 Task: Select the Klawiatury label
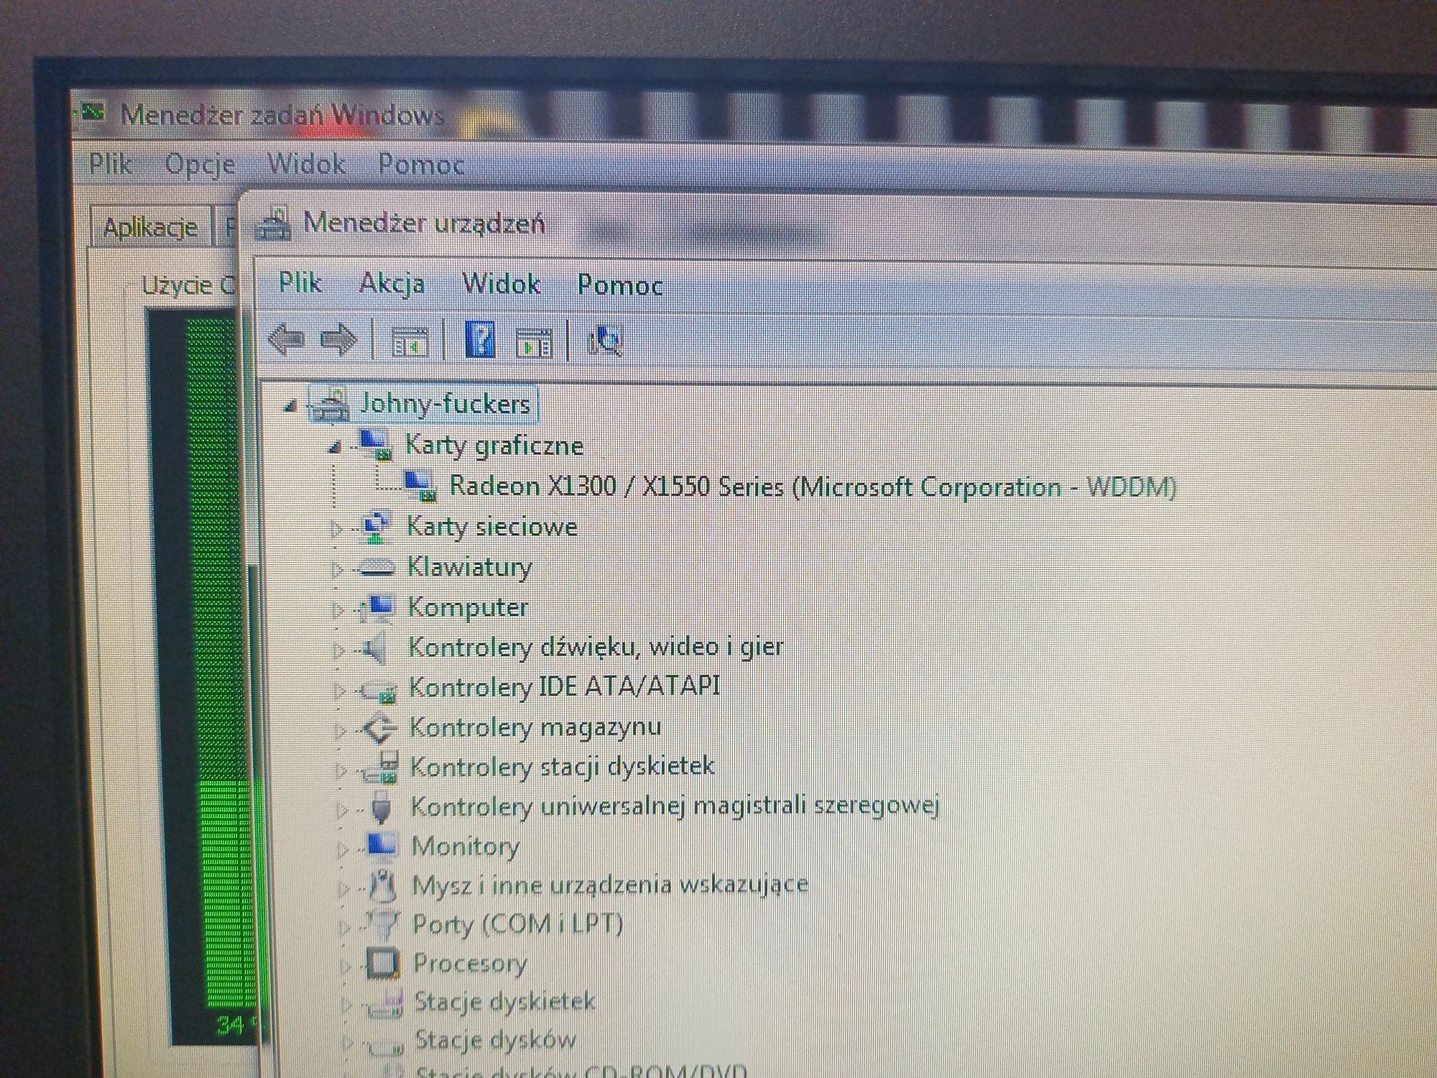coord(470,567)
